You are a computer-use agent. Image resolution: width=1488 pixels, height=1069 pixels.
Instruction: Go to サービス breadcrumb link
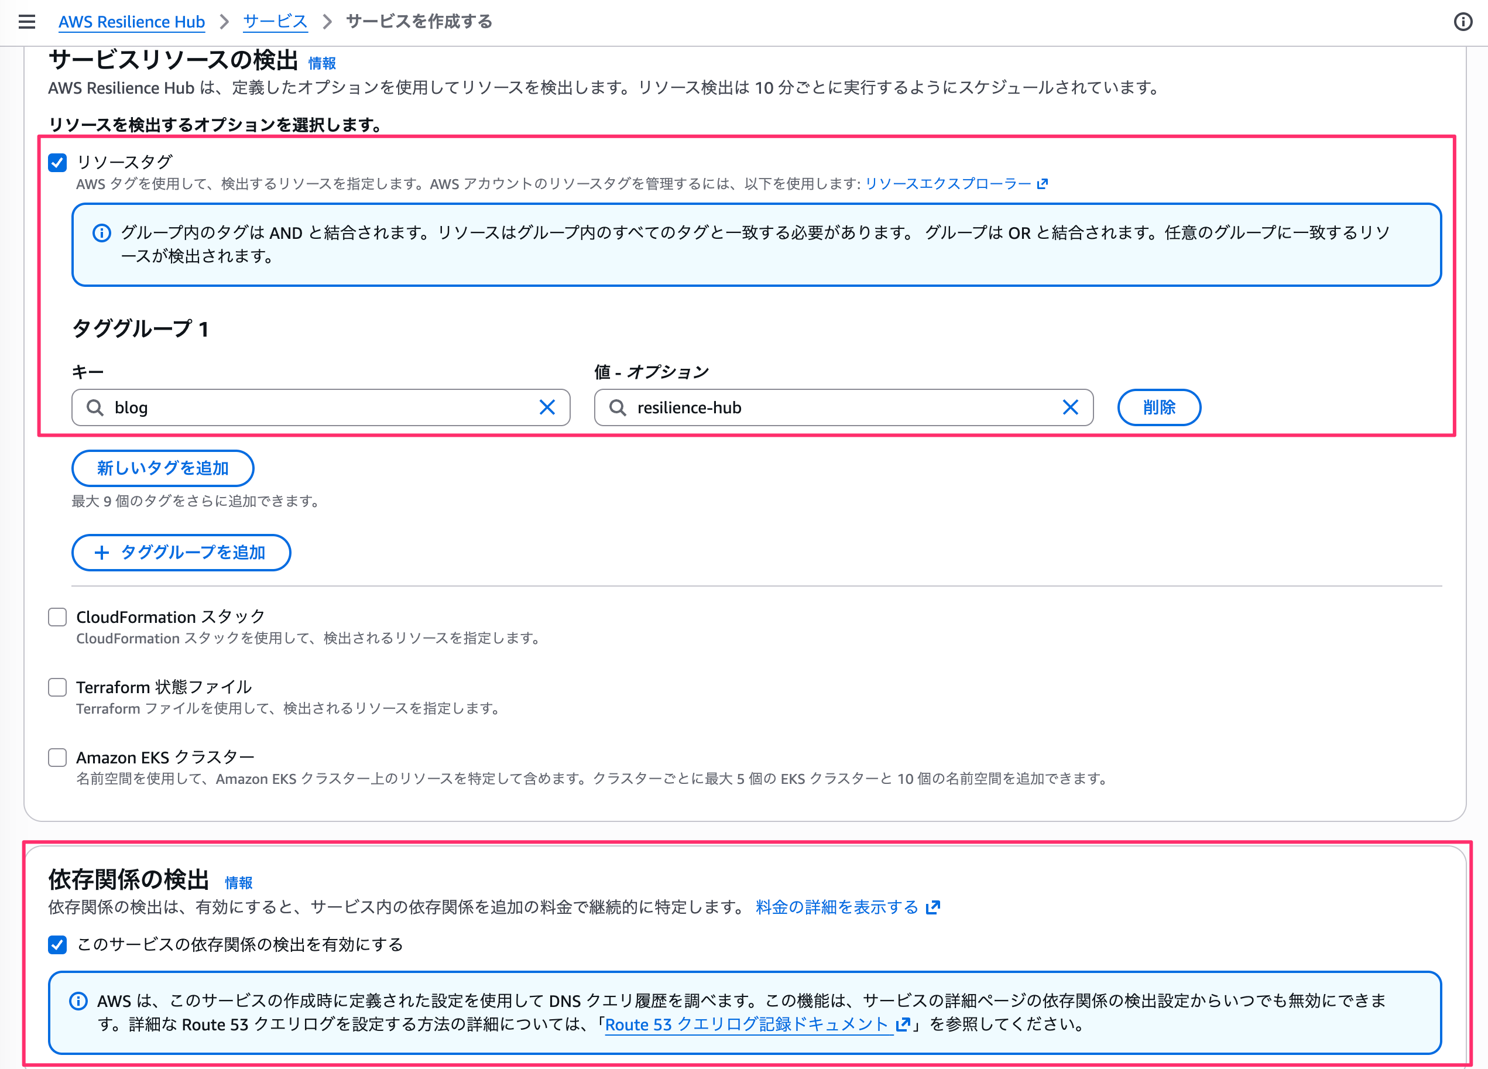[275, 22]
